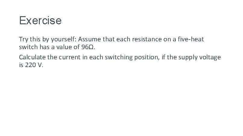The image size is (243, 136).
Task: Click the word "current" in second paragraph
Action: coord(69,58)
